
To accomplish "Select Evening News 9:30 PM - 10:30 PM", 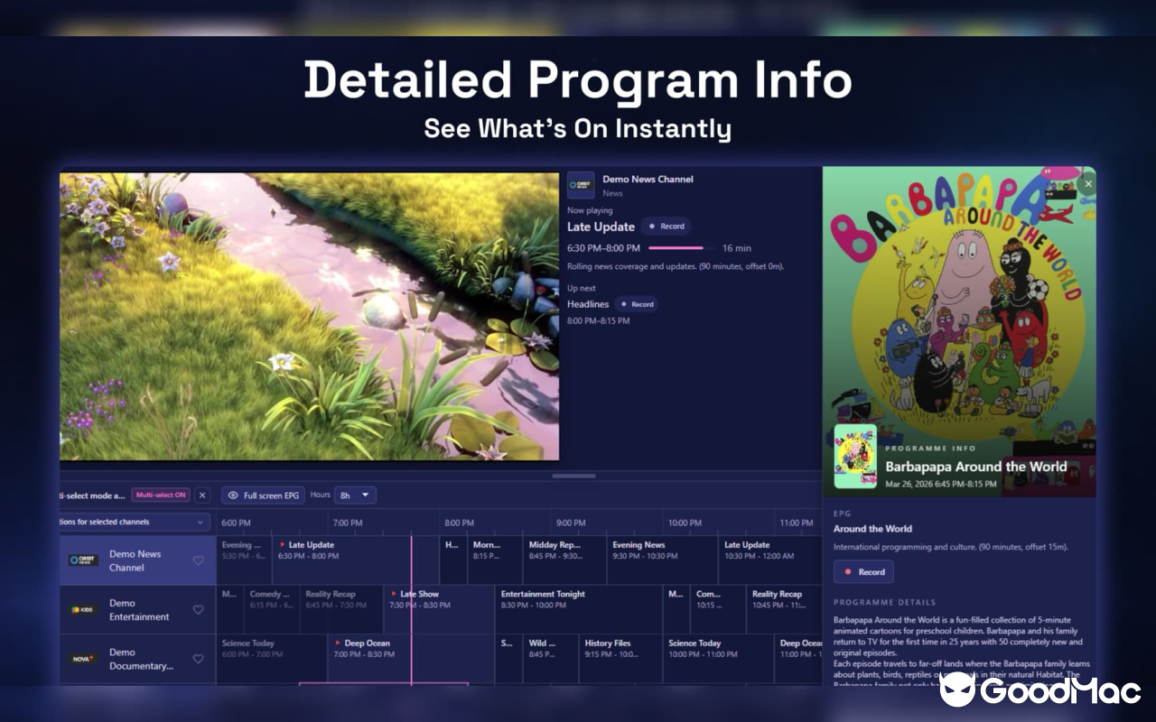I will (662, 560).
